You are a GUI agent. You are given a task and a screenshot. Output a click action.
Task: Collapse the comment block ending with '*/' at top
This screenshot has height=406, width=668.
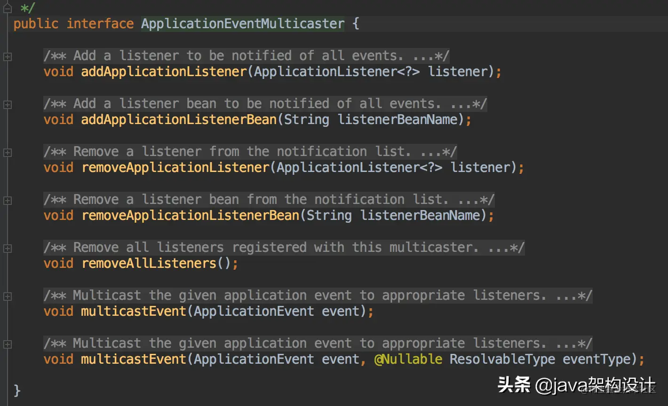(8, 8)
